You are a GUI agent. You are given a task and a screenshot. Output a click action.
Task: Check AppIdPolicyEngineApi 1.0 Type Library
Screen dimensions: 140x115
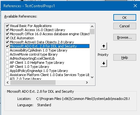tap(7, 71)
